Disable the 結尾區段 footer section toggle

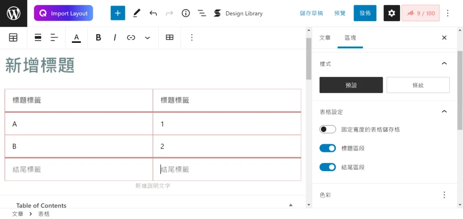[x=327, y=167]
